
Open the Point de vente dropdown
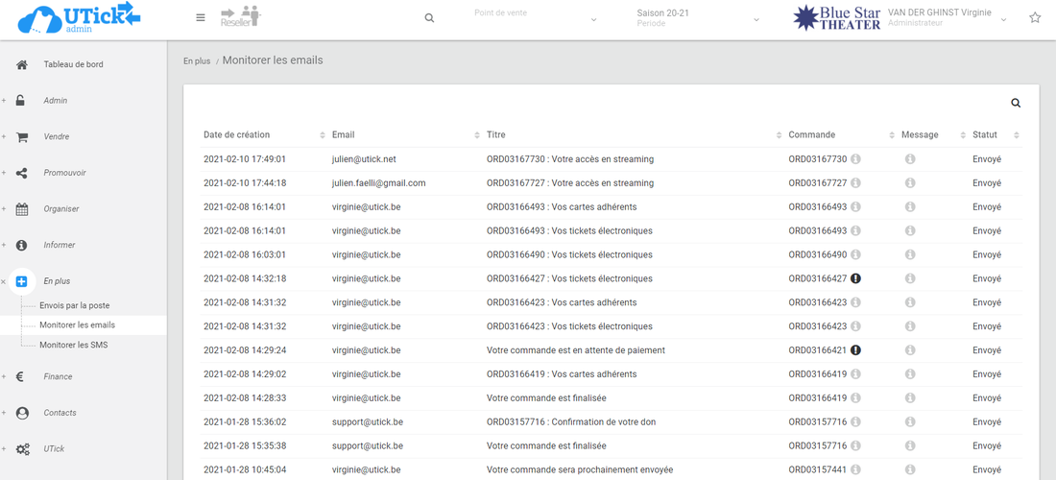pyautogui.click(x=536, y=18)
